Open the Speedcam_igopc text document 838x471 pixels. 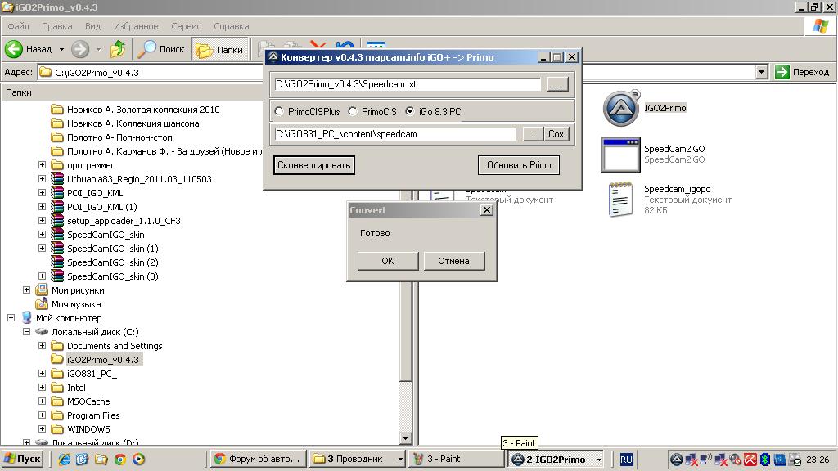coord(620,200)
